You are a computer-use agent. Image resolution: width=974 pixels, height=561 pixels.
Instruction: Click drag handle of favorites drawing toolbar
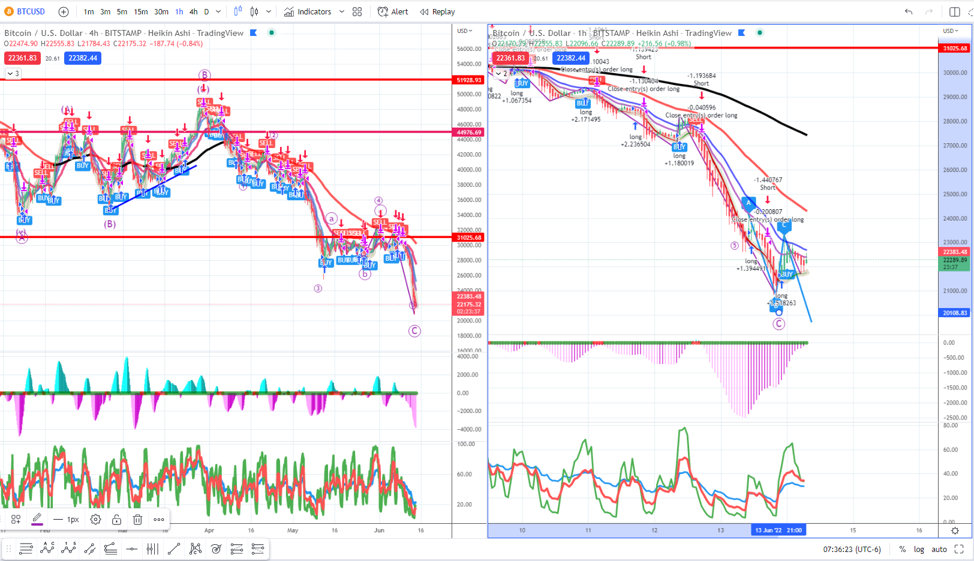tap(8, 548)
